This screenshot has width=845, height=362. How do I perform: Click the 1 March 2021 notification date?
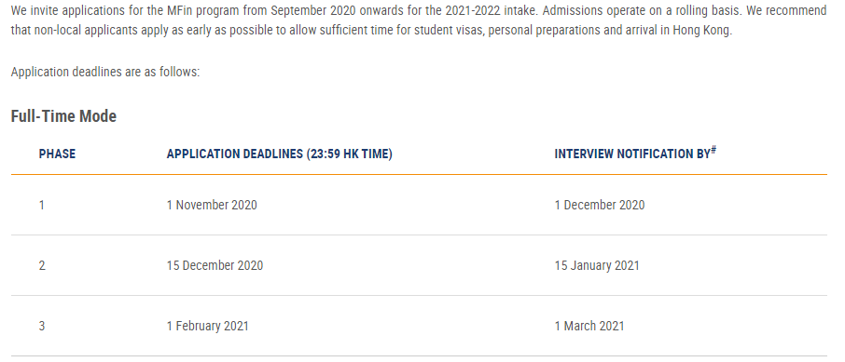click(x=589, y=326)
